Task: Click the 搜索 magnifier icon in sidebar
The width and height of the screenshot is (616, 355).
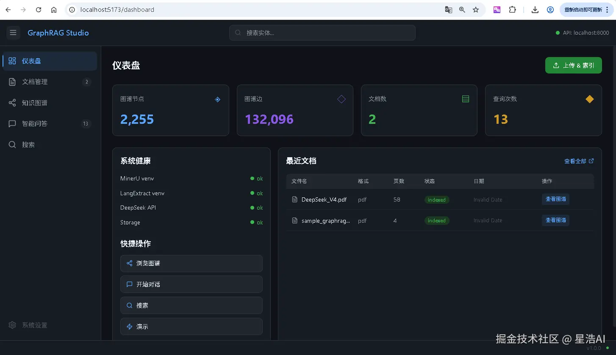Action: pos(12,145)
